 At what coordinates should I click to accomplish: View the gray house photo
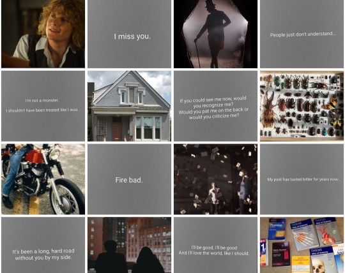click(129, 106)
